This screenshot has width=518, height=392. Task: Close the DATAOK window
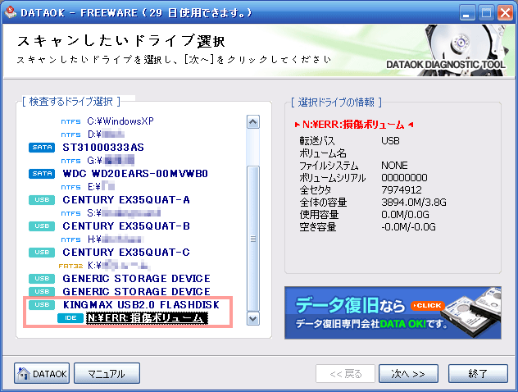coord(506,13)
